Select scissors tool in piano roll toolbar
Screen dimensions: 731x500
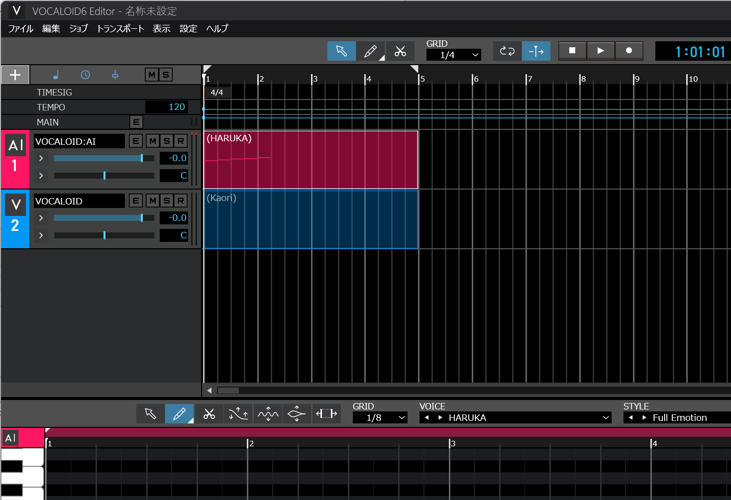(209, 414)
